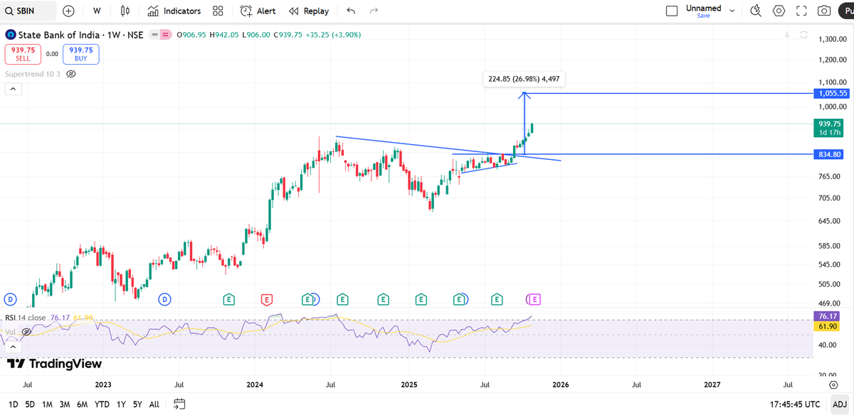Click the Supertrend 10 3 legend text

click(33, 74)
